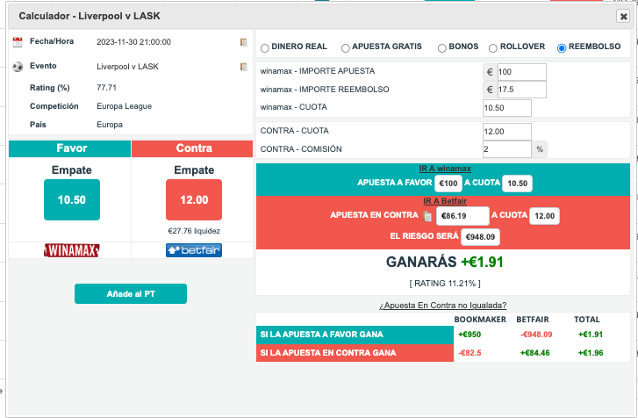Click the €100 back stake box

(x=448, y=184)
